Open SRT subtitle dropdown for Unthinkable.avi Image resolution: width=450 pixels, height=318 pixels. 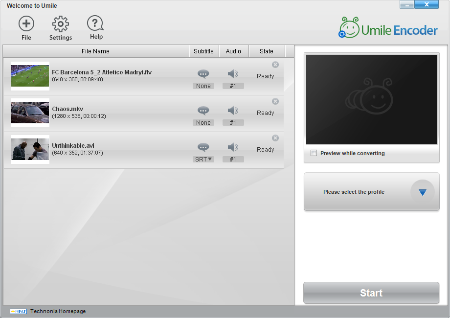click(x=203, y=159)
